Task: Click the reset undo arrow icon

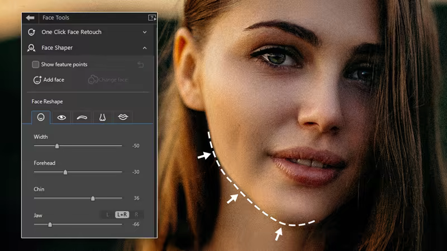Action: [140, 65]
